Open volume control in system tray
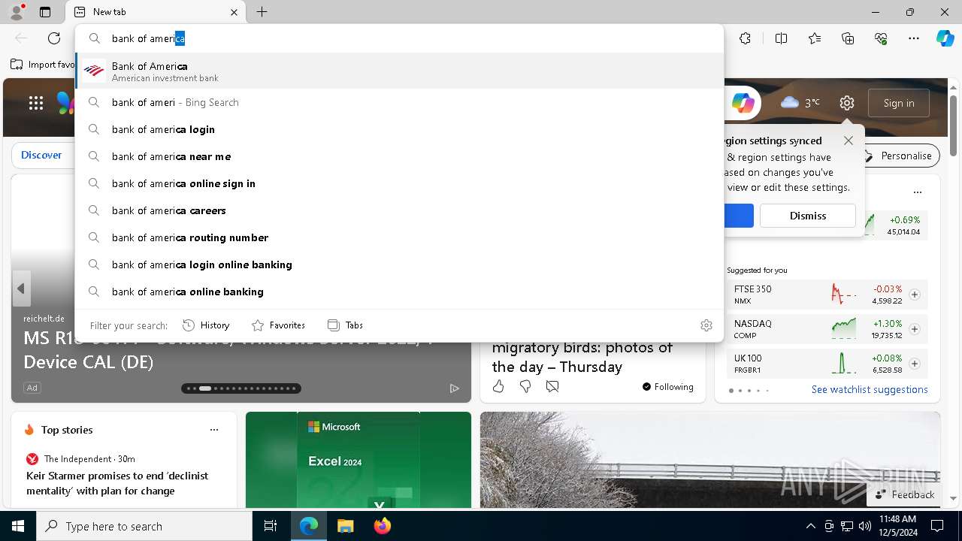 865,526
